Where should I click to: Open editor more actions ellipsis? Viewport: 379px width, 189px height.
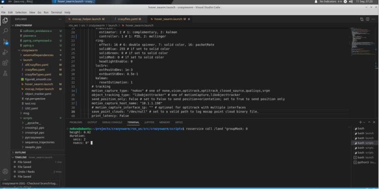[x=373, y=19]
